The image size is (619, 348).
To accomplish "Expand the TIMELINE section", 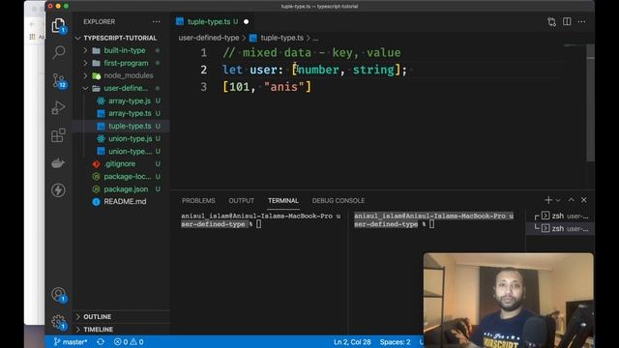I will 99,329.
